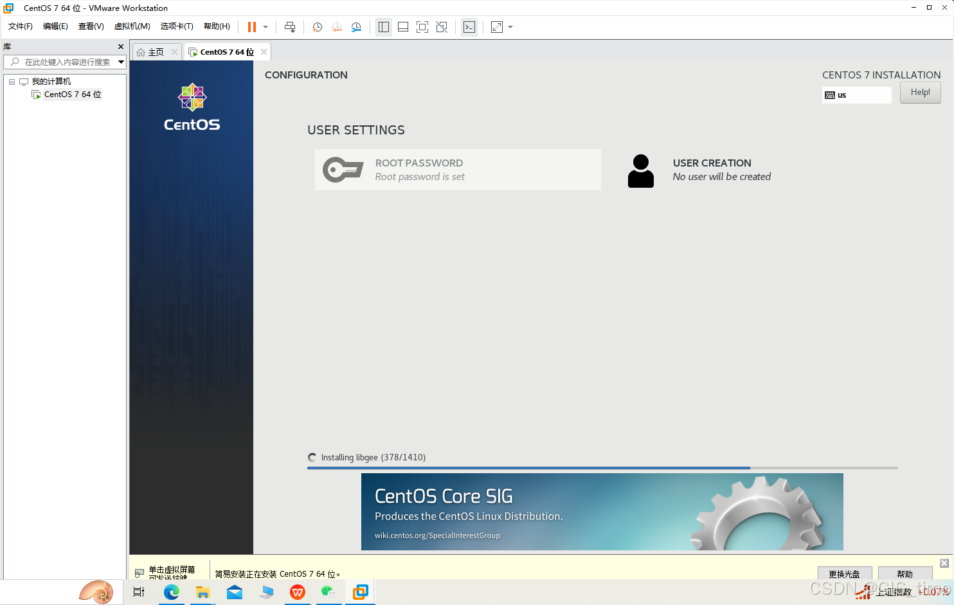Image resolution: width=954 pixels, height=605 pixels.
Task: Open the stretch display dropdown arrow
Action: (510, 27)
